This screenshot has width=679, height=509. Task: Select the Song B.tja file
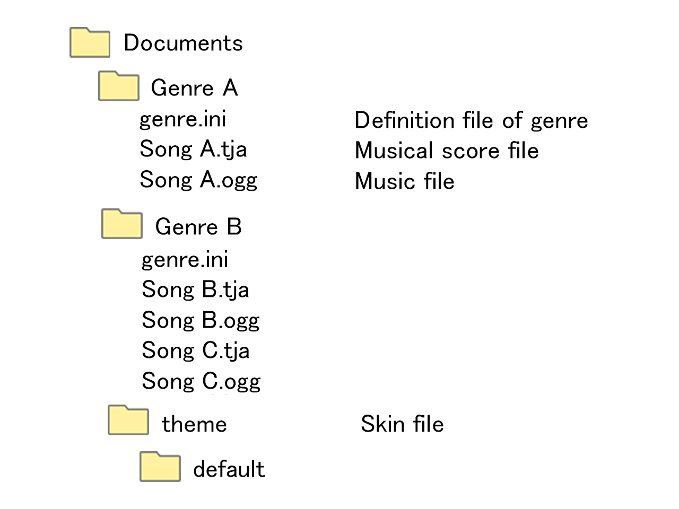[195, 290]
